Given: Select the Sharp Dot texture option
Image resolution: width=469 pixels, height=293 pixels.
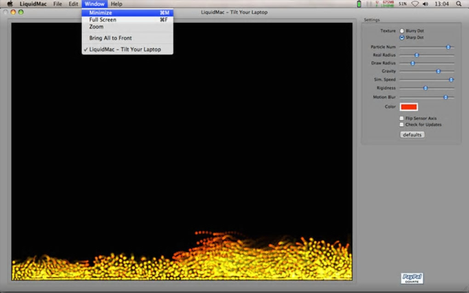Looking at the screenshot, I should [402, 37].
